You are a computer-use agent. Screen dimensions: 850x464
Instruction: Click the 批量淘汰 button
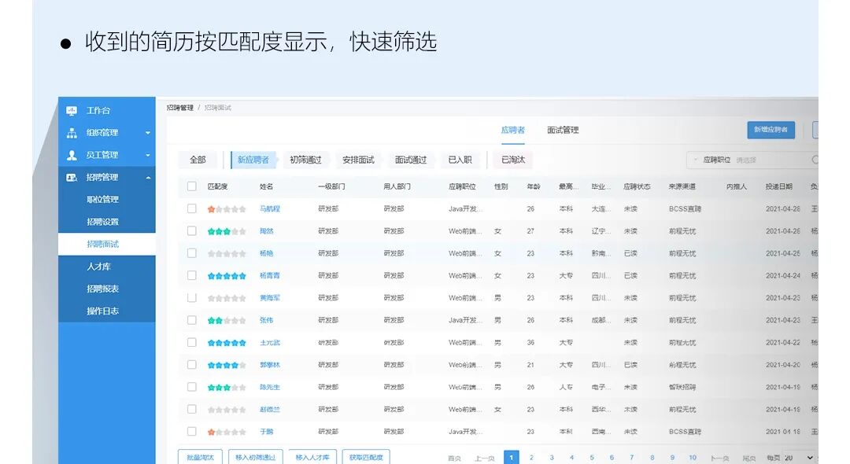(200, 457)
